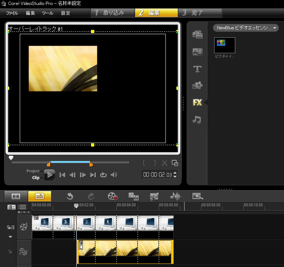The height and width of the screenshot is (267, 284).
Task: Open the 設定 menu
Action: tap(66, 13)
